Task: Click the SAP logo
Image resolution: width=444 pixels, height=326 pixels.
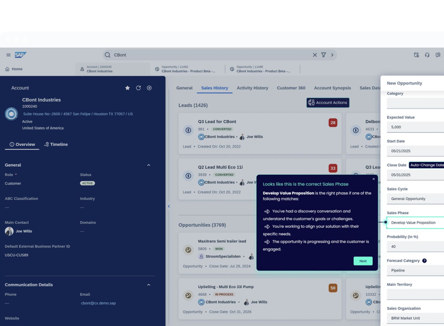Action: click(x=20, y=55)
